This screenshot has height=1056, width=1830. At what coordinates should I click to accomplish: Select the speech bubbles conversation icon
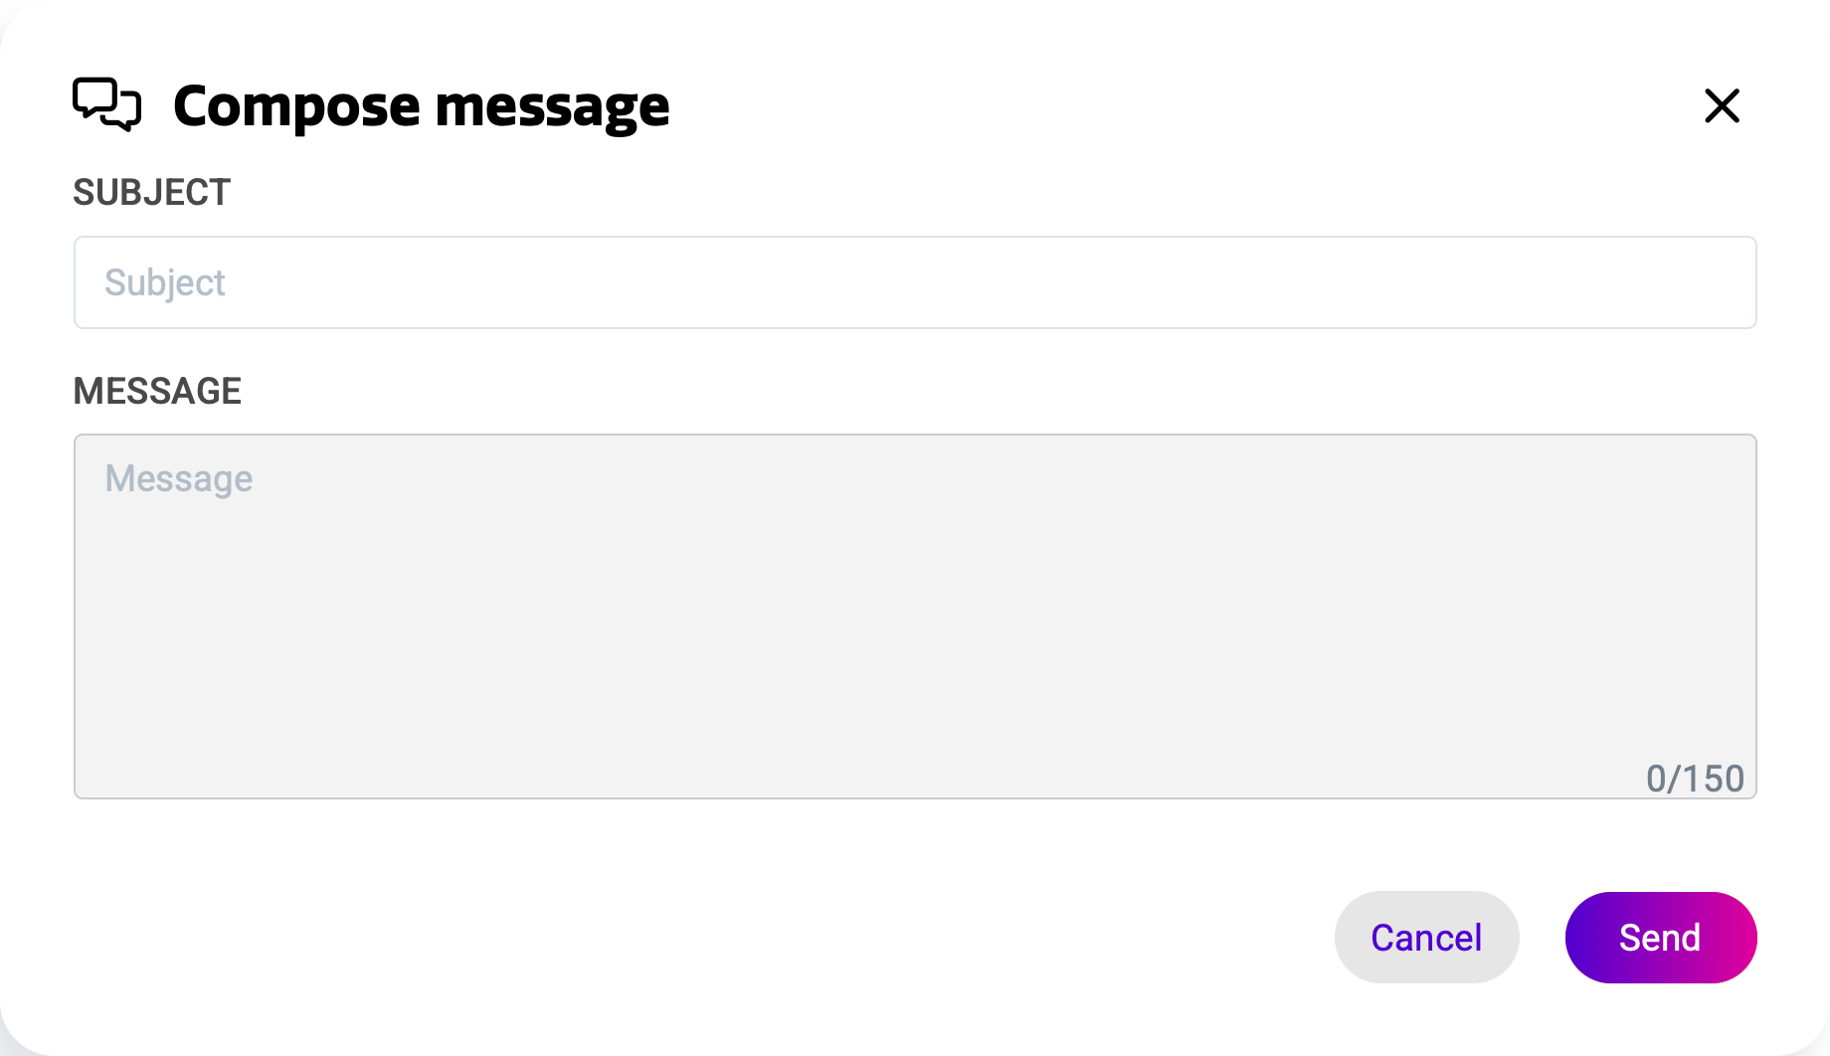pos(106,104)
